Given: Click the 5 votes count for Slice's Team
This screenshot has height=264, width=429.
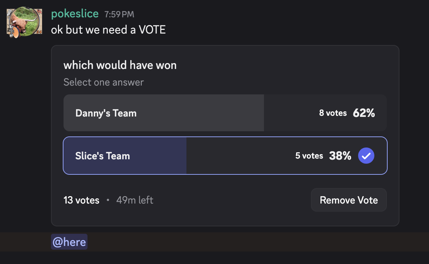Looking at the screenshot, I should pos(309,156).
